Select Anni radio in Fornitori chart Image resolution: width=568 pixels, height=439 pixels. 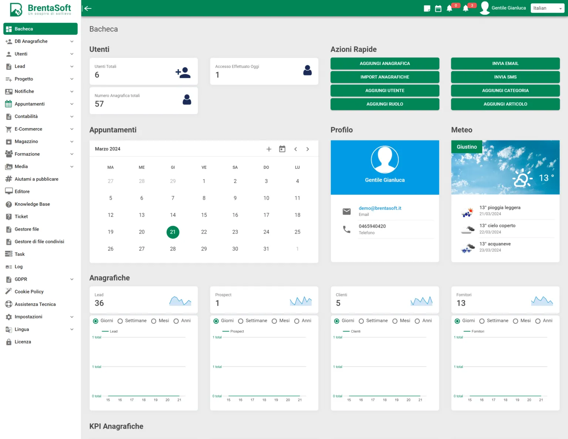(538, 321)
